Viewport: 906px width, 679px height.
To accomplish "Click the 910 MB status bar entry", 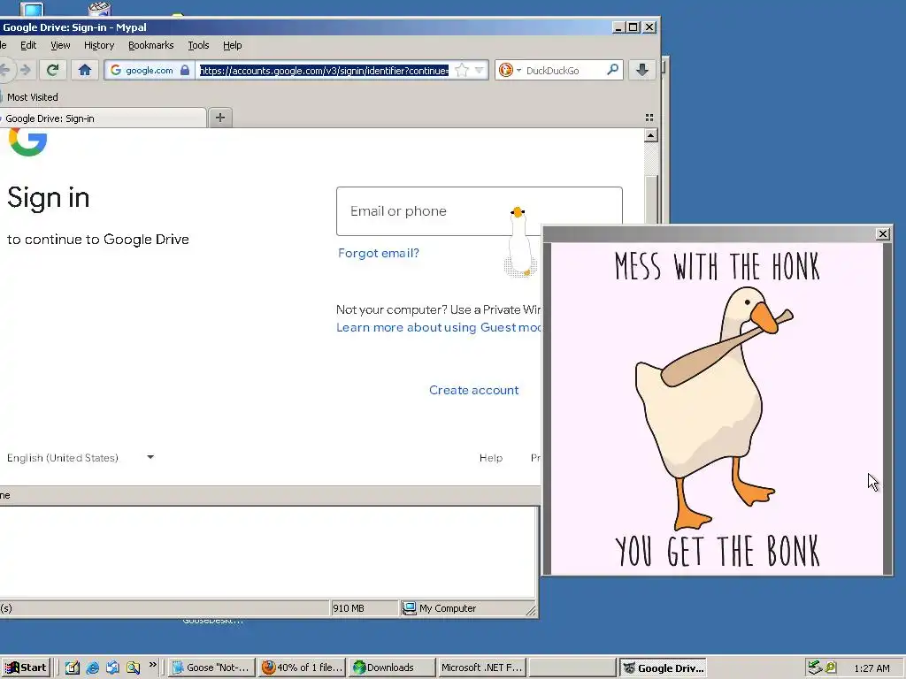I will (364, 608).
